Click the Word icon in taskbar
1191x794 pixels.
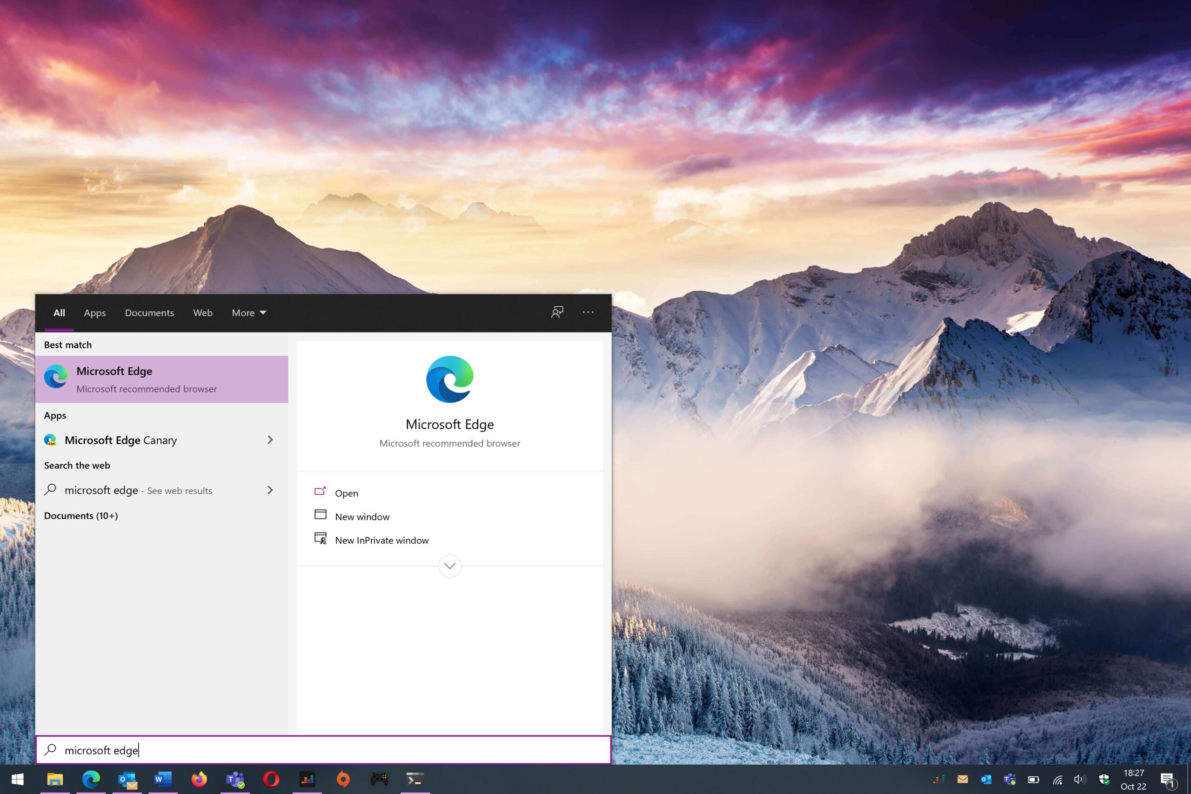[x=163, y=779]
